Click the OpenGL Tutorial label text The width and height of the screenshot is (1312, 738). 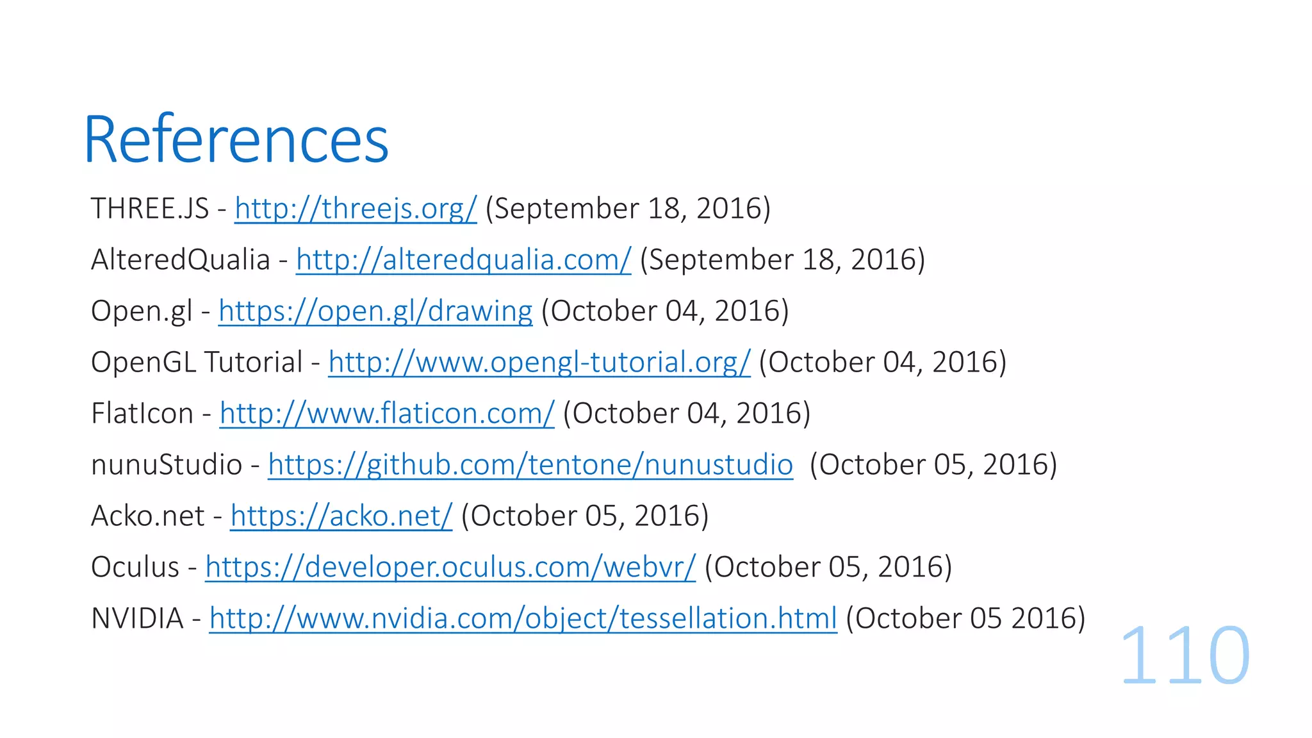197,363
